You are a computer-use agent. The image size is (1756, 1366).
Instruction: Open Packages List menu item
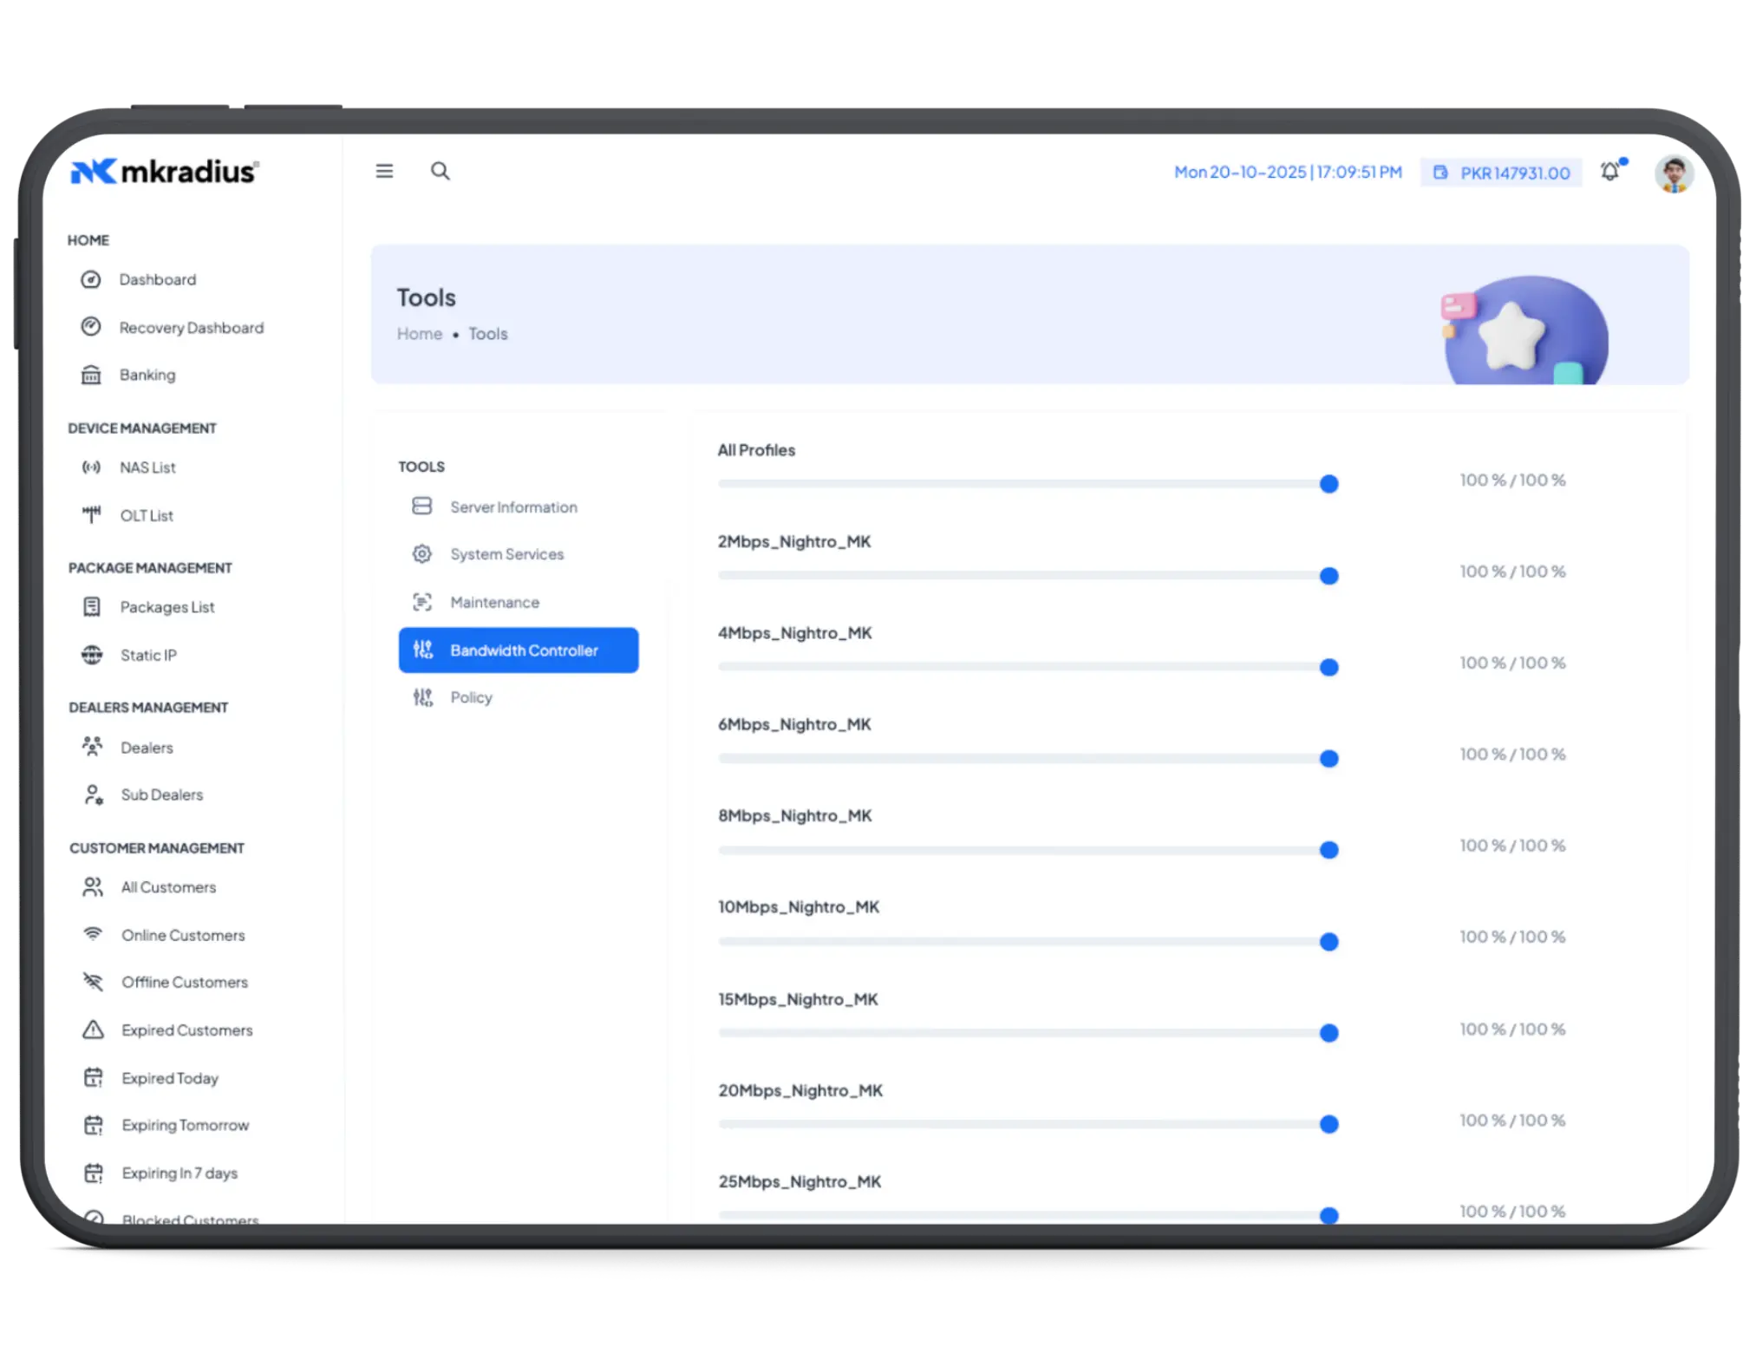167,607
